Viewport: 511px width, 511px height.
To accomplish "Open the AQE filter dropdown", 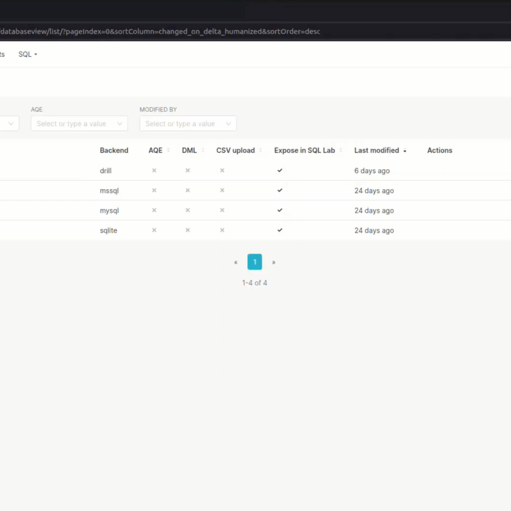I will click(79, 124).
